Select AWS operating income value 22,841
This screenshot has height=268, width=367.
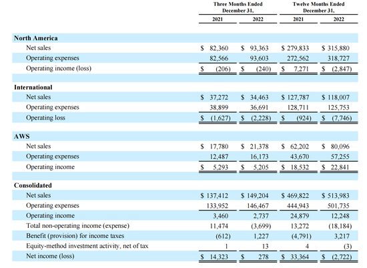click(x=340, y=167)
